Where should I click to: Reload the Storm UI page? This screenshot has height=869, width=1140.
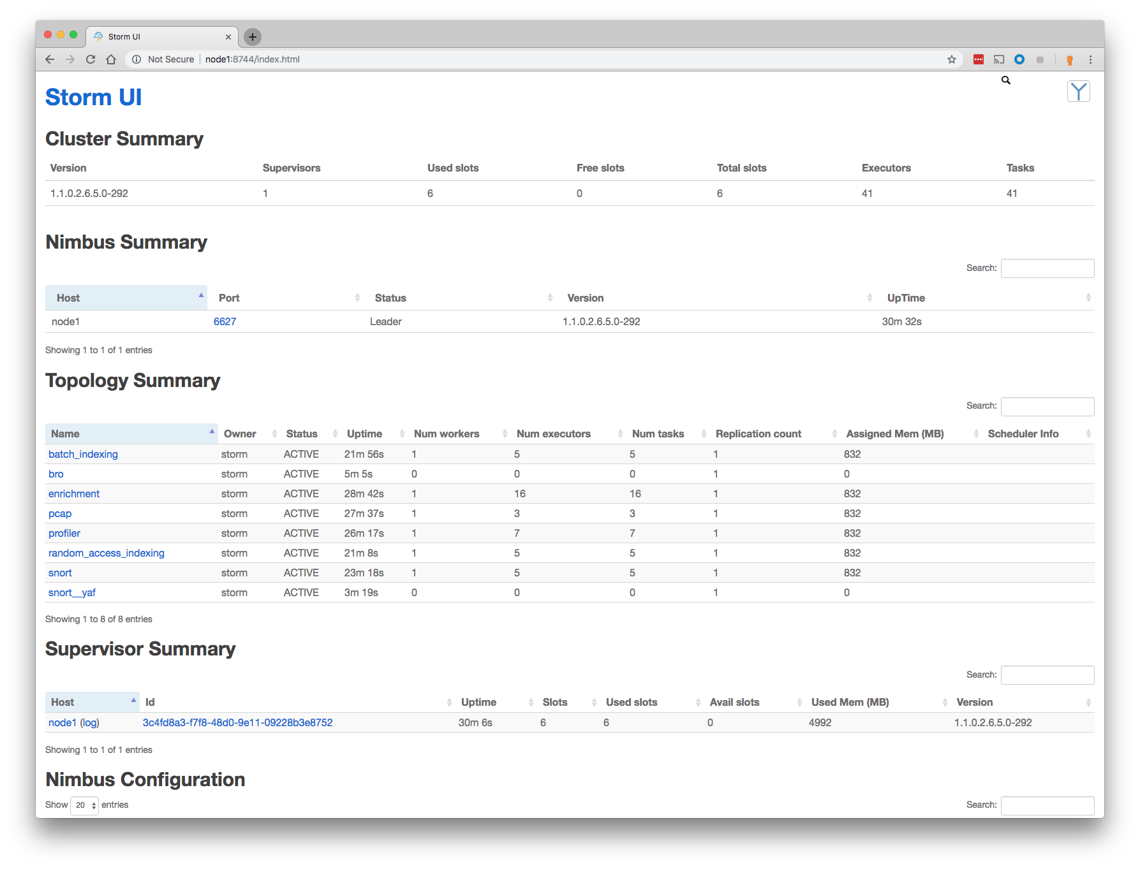(91, 59)
